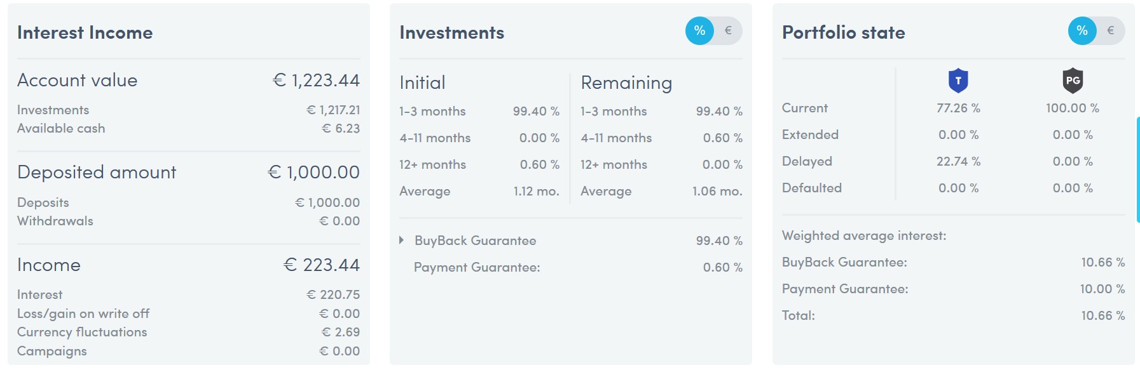This screenshot has width=1140, height=370.
Task: Select the Deposited amount heading
Action: [x=97, y=172]
